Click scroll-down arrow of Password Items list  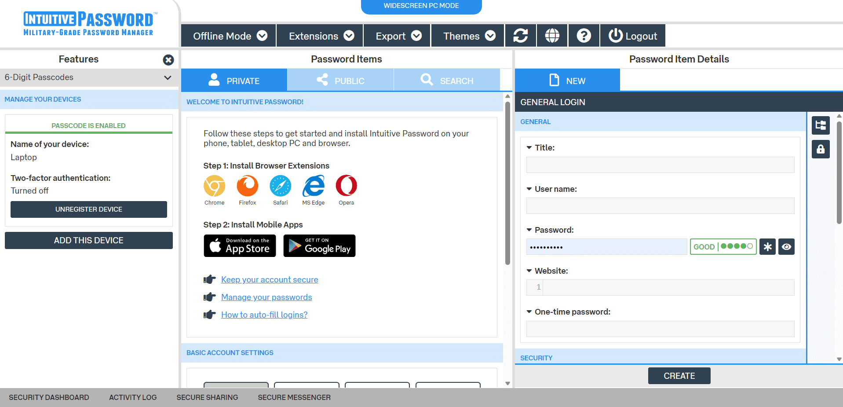[507, 383]
